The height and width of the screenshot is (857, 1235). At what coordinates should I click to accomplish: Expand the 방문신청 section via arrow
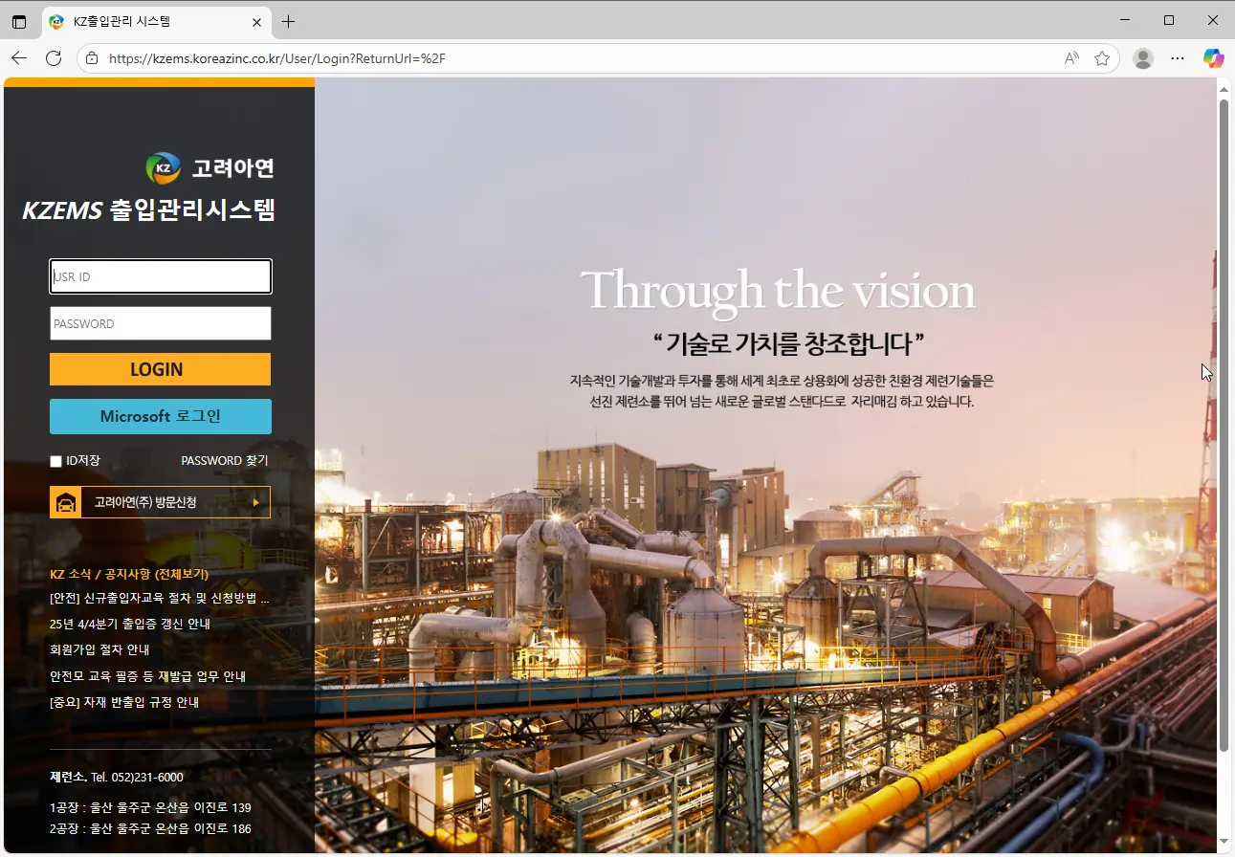point(254,501)
